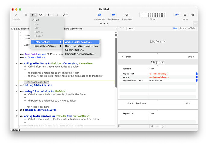Screen dimensions: 208x145
Task: Click the Stack column header
Action: [x=128, y=57]
